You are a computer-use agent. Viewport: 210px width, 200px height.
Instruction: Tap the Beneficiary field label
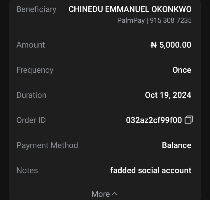pyautogui.click(x=36, y=9)
